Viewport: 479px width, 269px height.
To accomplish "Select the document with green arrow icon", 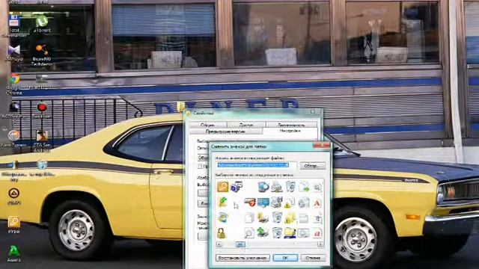I will point(304,187).
